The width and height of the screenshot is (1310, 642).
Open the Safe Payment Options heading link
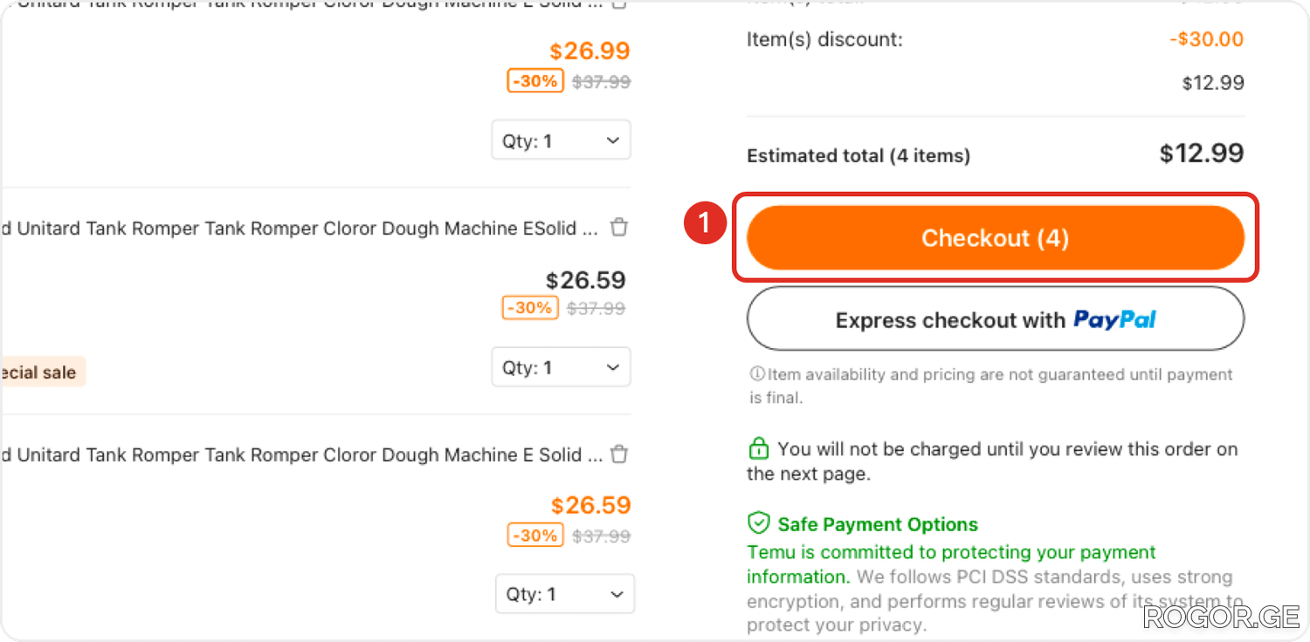pos(878,524)
